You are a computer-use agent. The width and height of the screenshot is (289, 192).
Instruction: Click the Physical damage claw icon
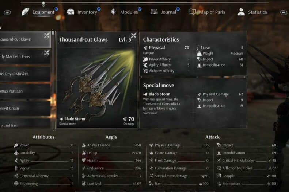[x=145, y=48]
